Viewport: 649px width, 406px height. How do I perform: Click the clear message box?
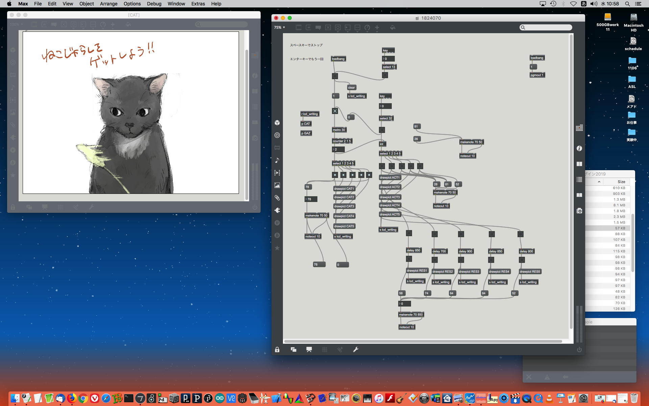351,87
